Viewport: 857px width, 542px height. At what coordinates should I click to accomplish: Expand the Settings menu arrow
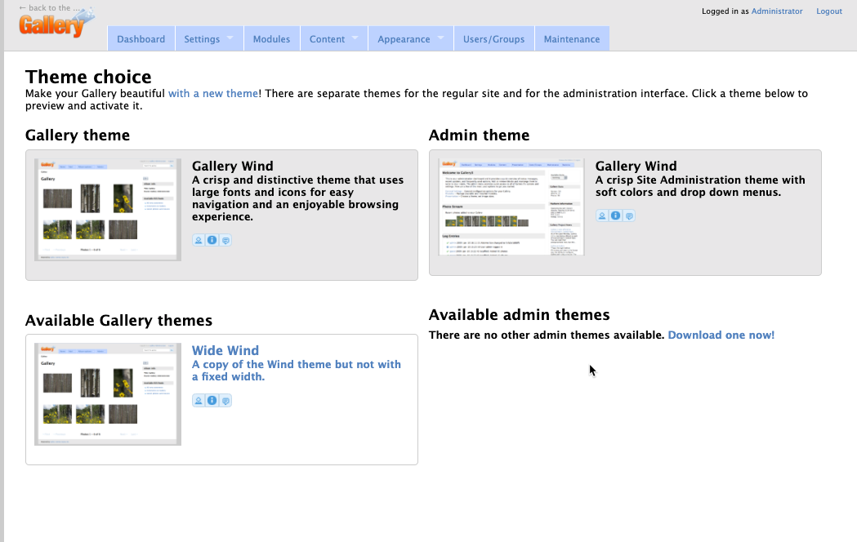[x=230, y=38]
